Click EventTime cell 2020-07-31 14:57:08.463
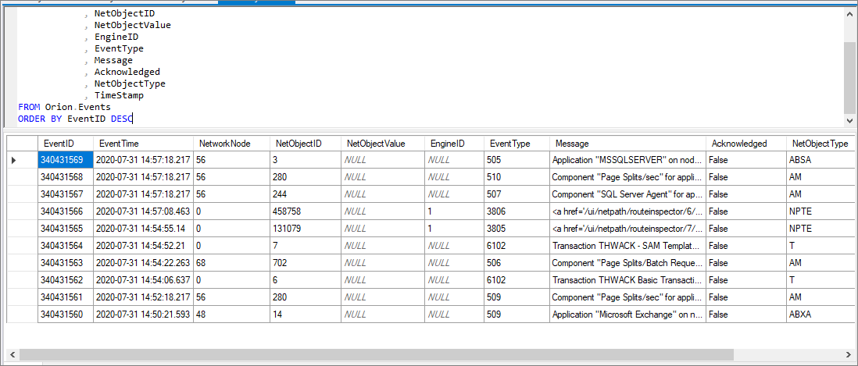 143,211
